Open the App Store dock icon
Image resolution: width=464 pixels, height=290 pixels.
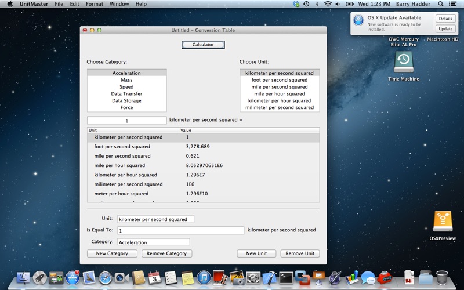tap(72, 278)
